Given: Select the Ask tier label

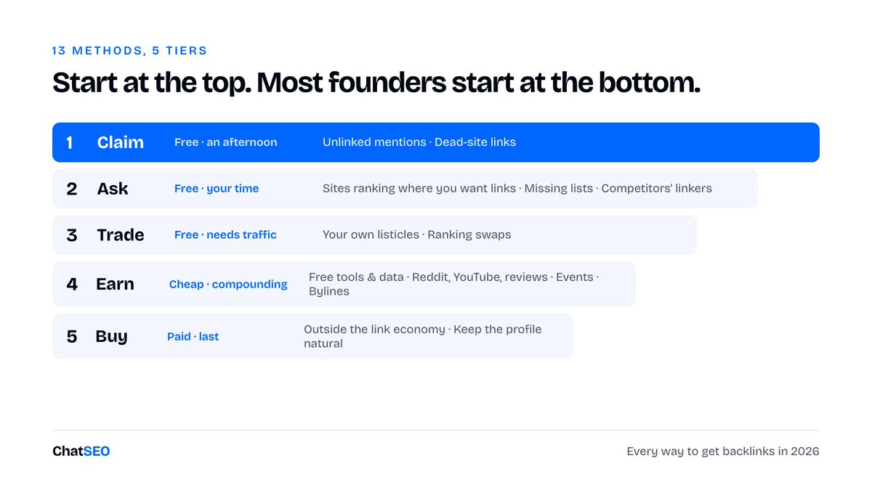Looking at the screenshot, I should (113, 189).
